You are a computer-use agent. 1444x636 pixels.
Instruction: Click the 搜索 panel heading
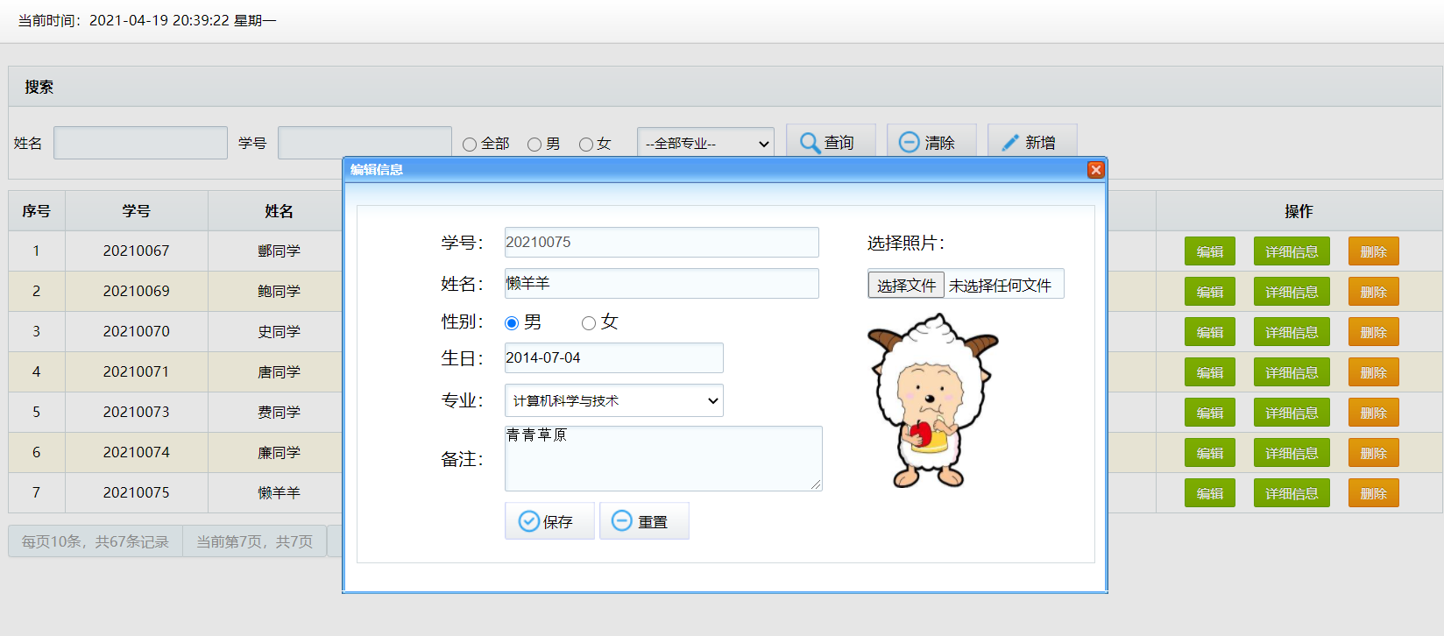tap(39, 87)
